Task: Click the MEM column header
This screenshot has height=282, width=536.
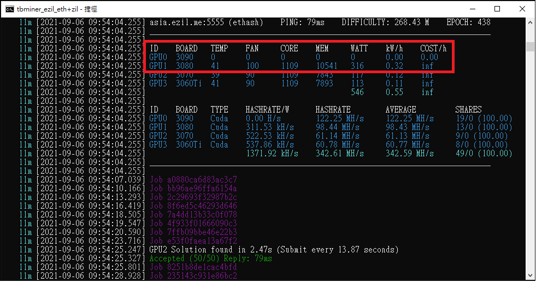Action: pos(322,49)
